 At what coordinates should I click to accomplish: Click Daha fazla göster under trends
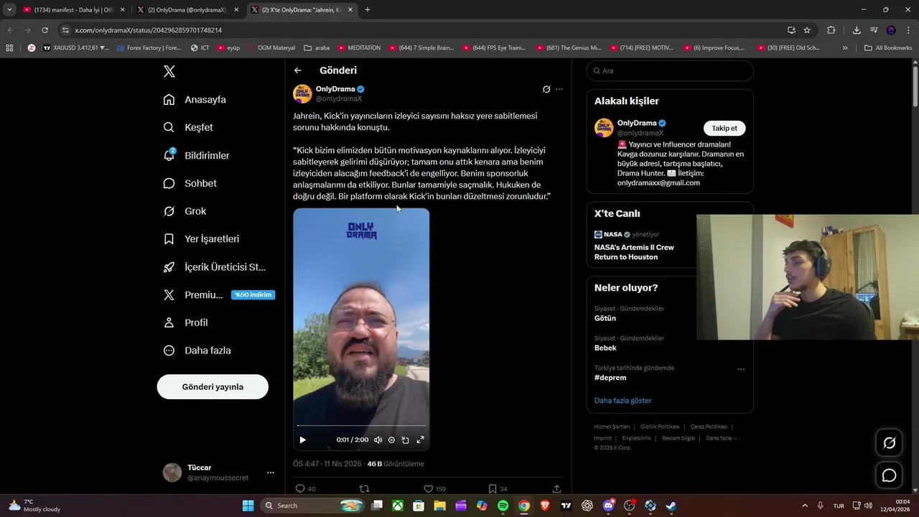[622, 401]
